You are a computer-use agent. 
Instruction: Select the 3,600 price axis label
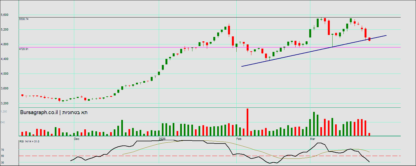pos(4,89)
